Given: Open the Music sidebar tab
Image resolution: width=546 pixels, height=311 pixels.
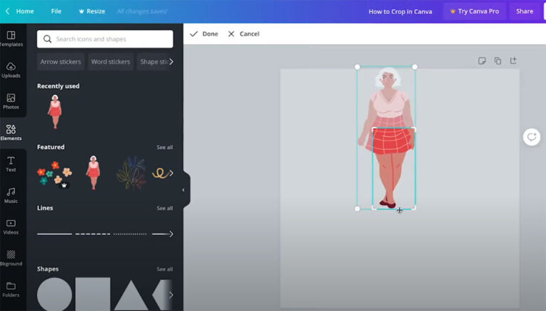Looking at the screenshot, I should [11, 195].
